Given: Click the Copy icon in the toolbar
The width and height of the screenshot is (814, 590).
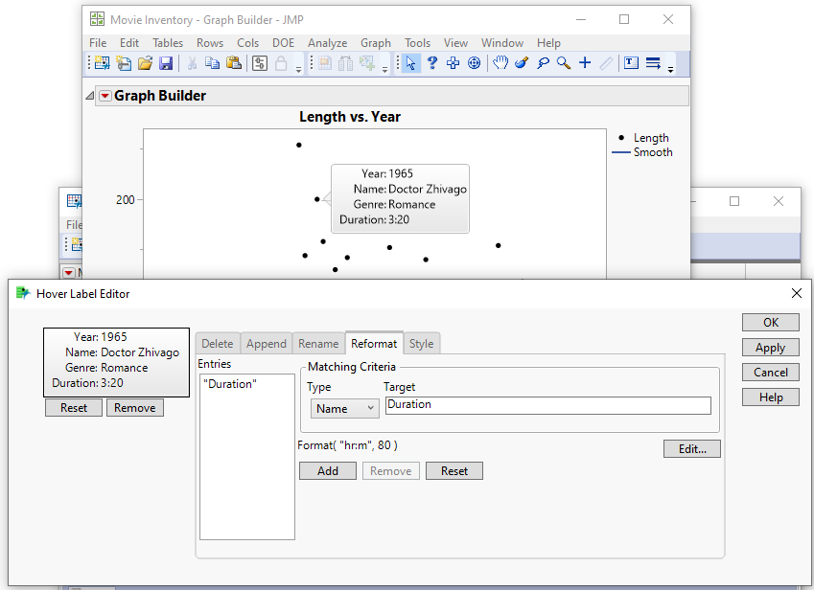Looking at the screenshot, I should 212,63.
